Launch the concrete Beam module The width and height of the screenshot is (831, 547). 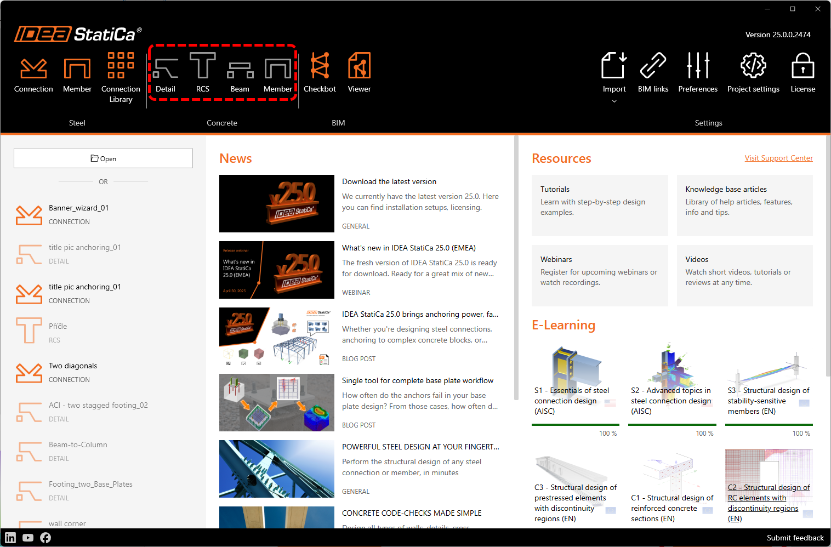pos(240,75)
